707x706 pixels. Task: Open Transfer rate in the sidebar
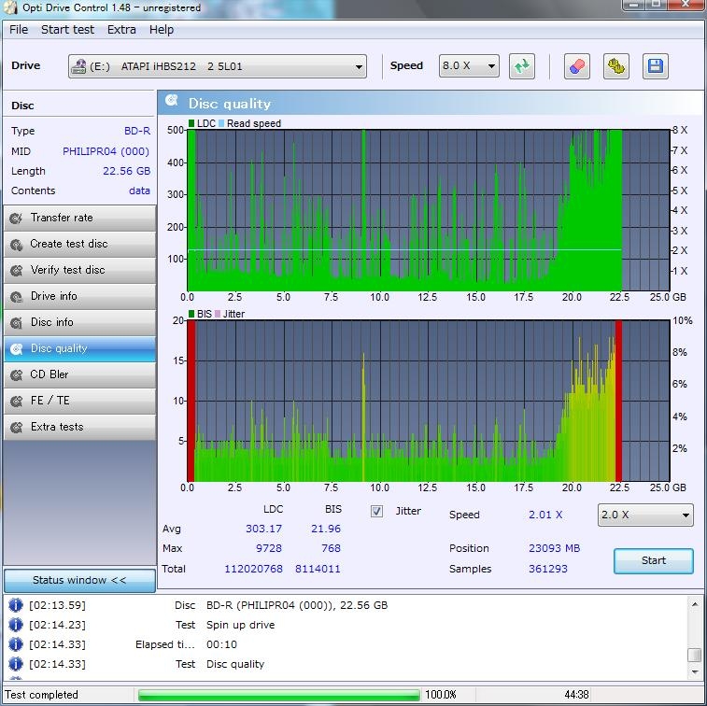[78, 218]
